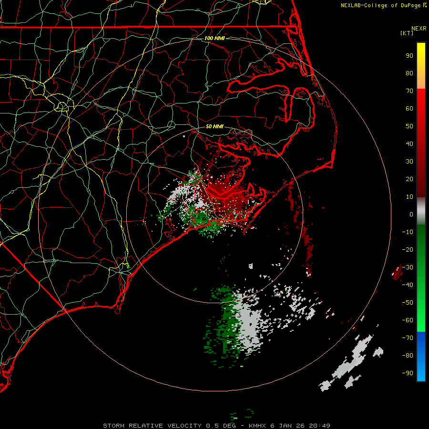Screen dimensions: 429x429
Task: Click the 30 value on velocity scale
Action: 409,162
